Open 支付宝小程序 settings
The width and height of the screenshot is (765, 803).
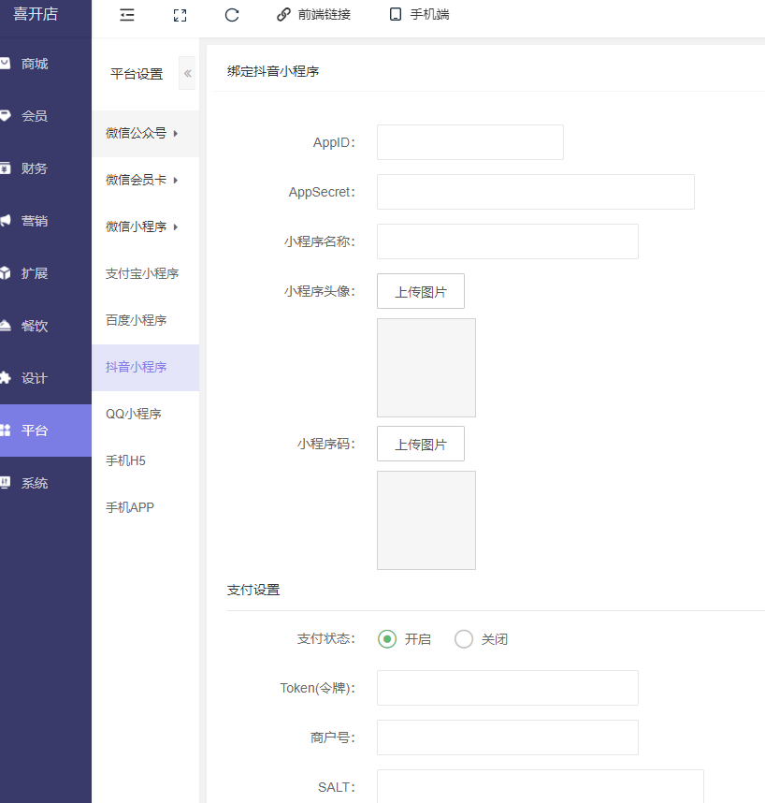(145, 273)
